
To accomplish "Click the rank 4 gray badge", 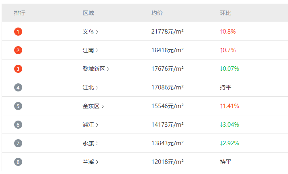I will (18, 87).
